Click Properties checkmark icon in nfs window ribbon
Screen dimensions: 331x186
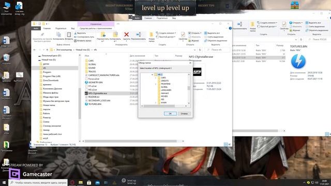coord(183,35)
